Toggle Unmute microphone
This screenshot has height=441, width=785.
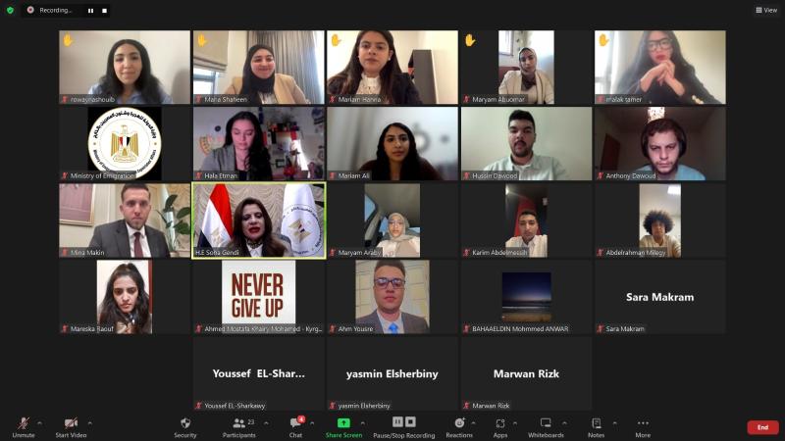[x=23, y=427]
